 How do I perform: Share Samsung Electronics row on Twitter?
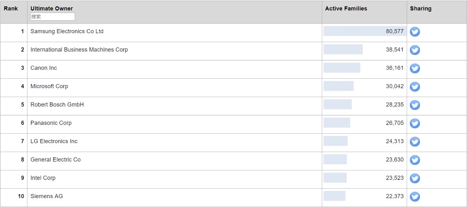415,32
